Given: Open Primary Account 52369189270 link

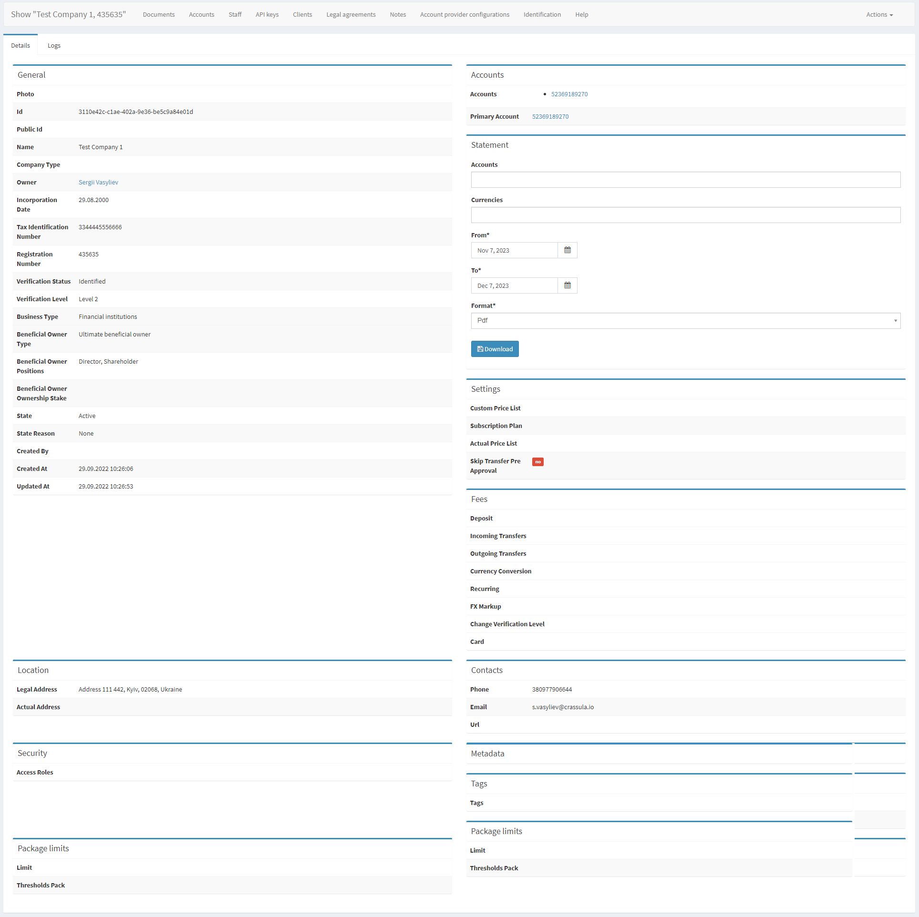Looking at the screenshot, I should 550,117.
